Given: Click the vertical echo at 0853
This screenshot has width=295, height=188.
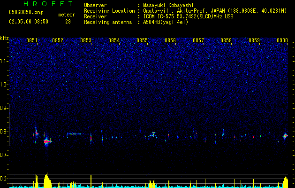Looking at the screenshot, I should point(91,138).
